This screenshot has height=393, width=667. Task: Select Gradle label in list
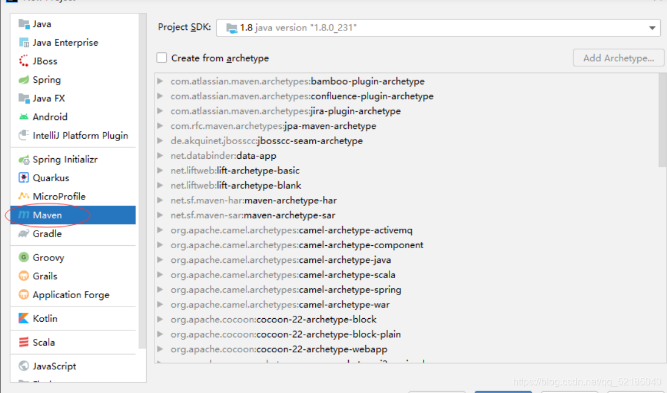point(47,234)
